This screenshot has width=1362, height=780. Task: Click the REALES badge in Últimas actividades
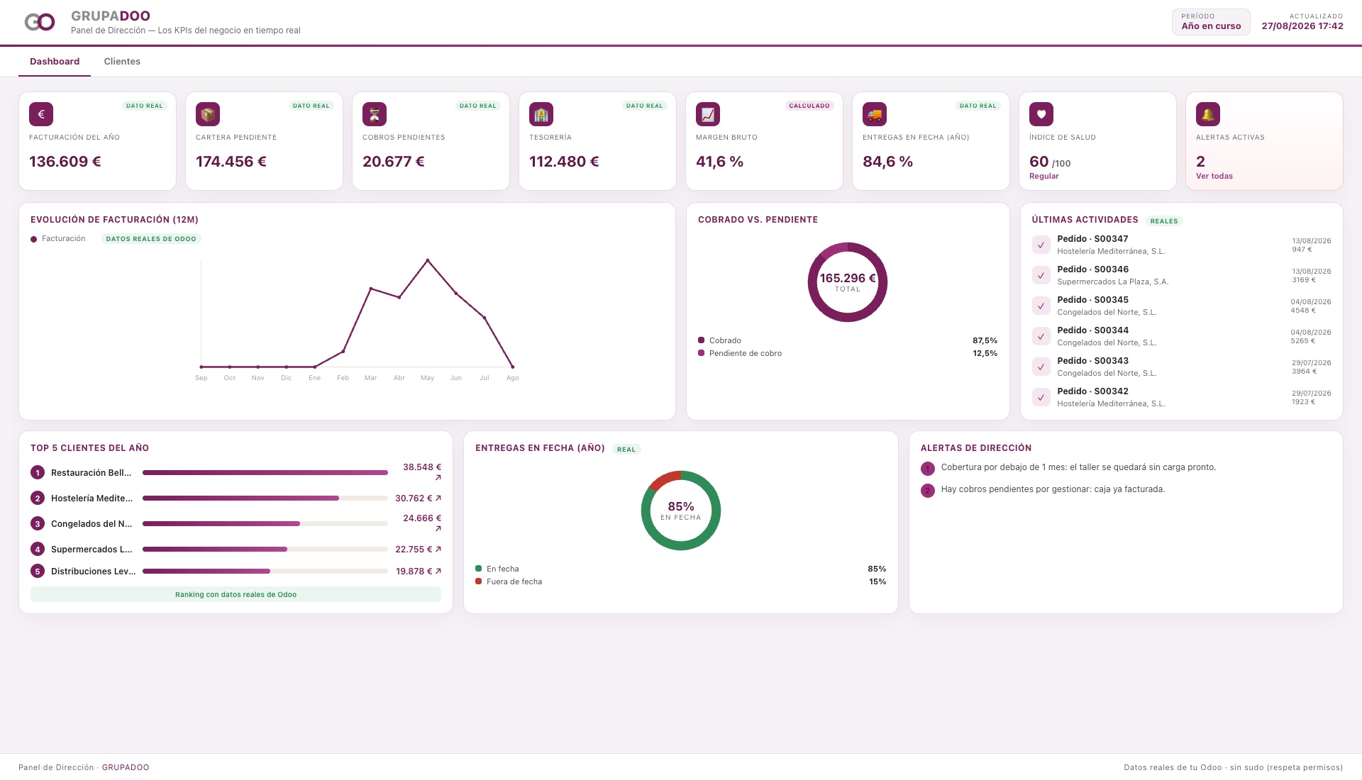click(1163, 221)
